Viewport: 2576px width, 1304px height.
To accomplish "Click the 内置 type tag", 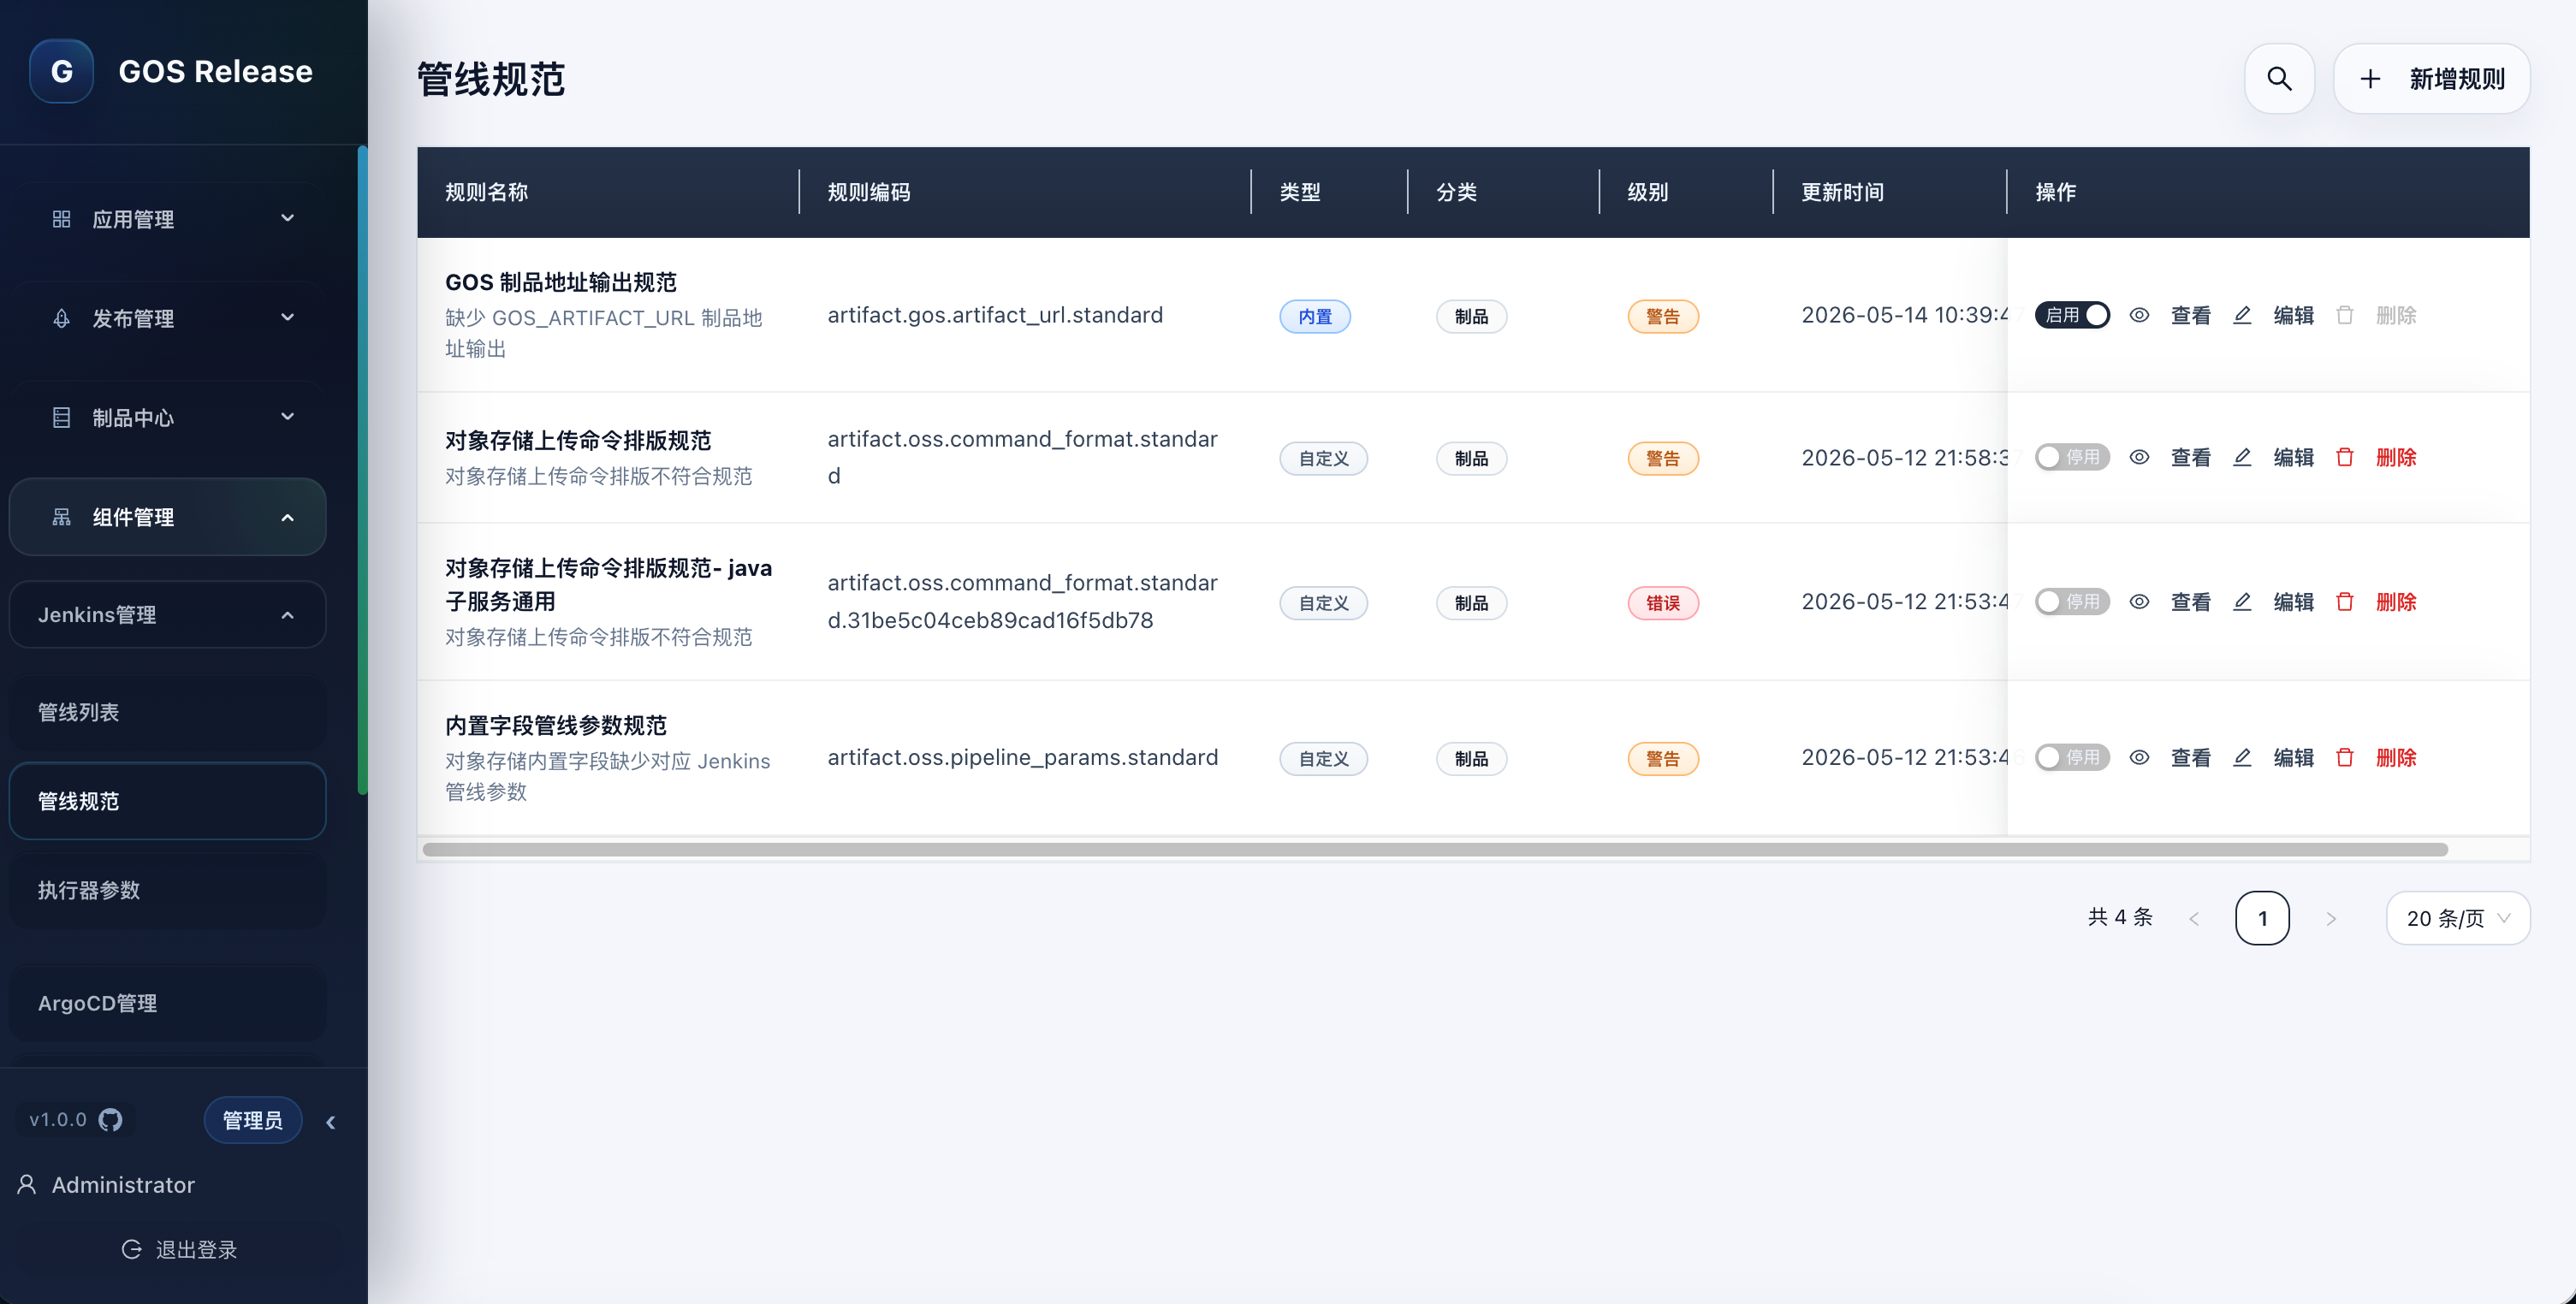I will [x=1315, y=316].
